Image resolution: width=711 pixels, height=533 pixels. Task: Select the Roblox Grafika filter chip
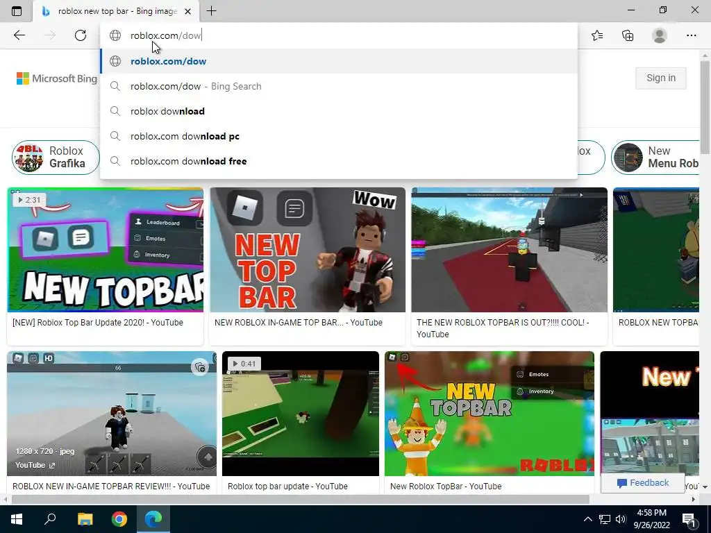[56, 158]
